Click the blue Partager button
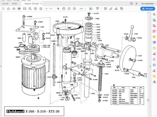This screenshot has height=117, width=157. point(148,9)
